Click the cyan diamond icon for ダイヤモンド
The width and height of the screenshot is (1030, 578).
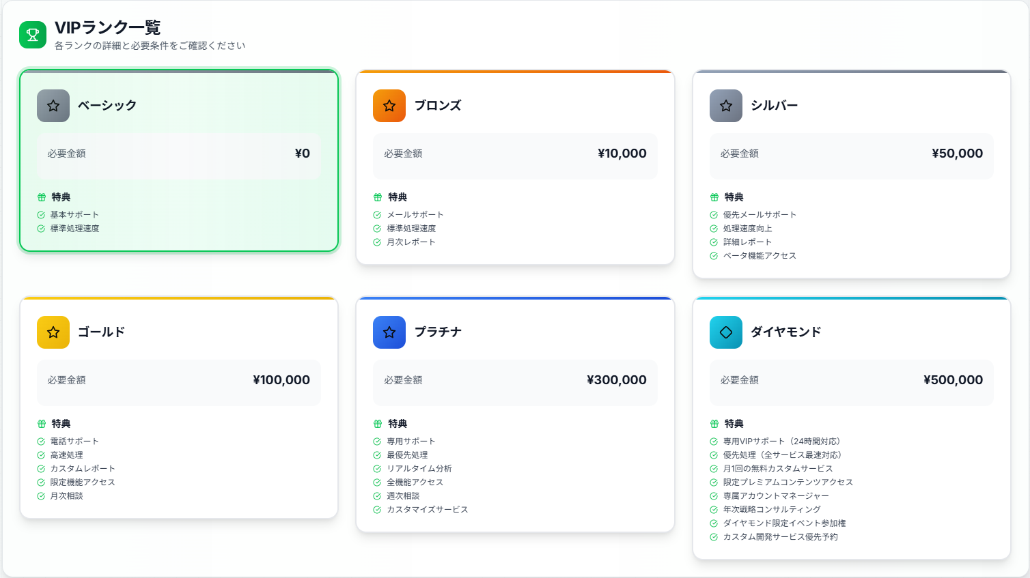pyautogui.click(x=725, y=332)
